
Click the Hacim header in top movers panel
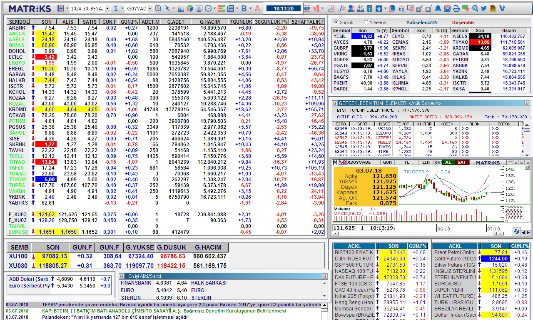509,30
